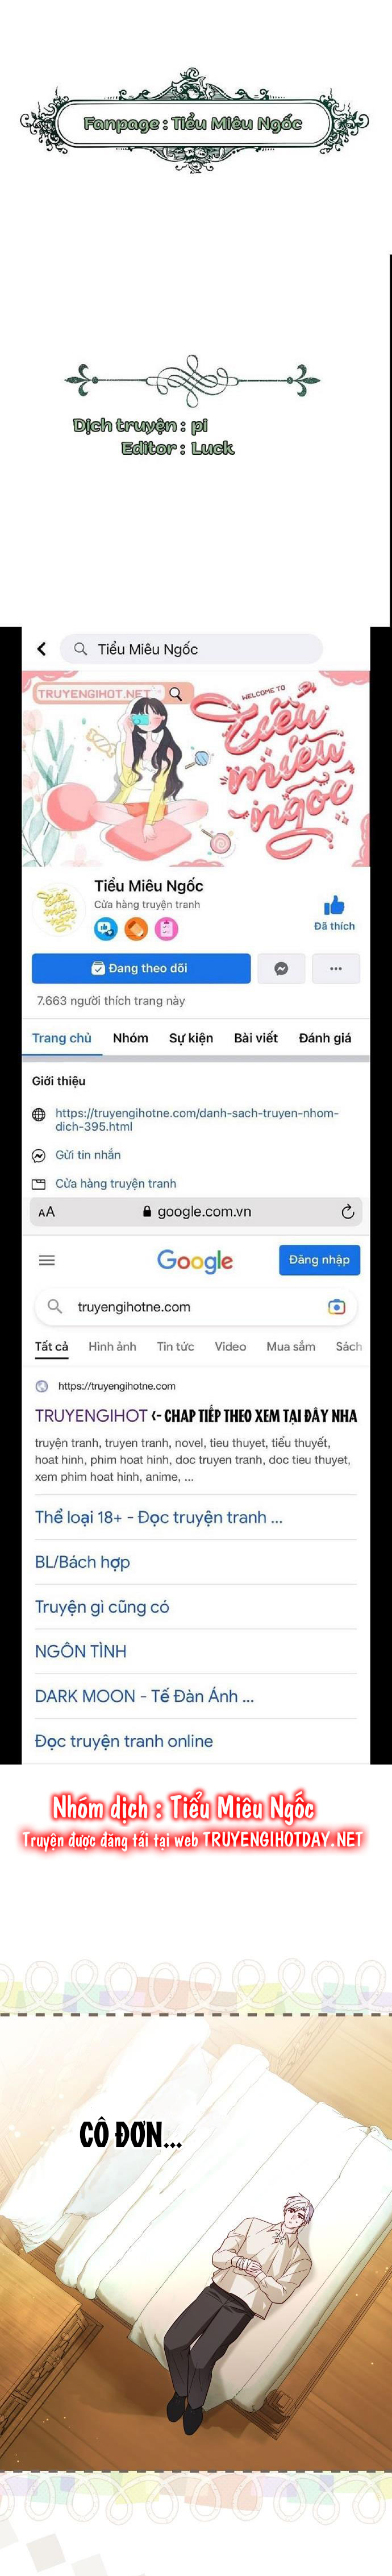This screenshot has height=2576, width=392.
Task: Click the Google Lens camera icon
Action: coord(337,1306)
